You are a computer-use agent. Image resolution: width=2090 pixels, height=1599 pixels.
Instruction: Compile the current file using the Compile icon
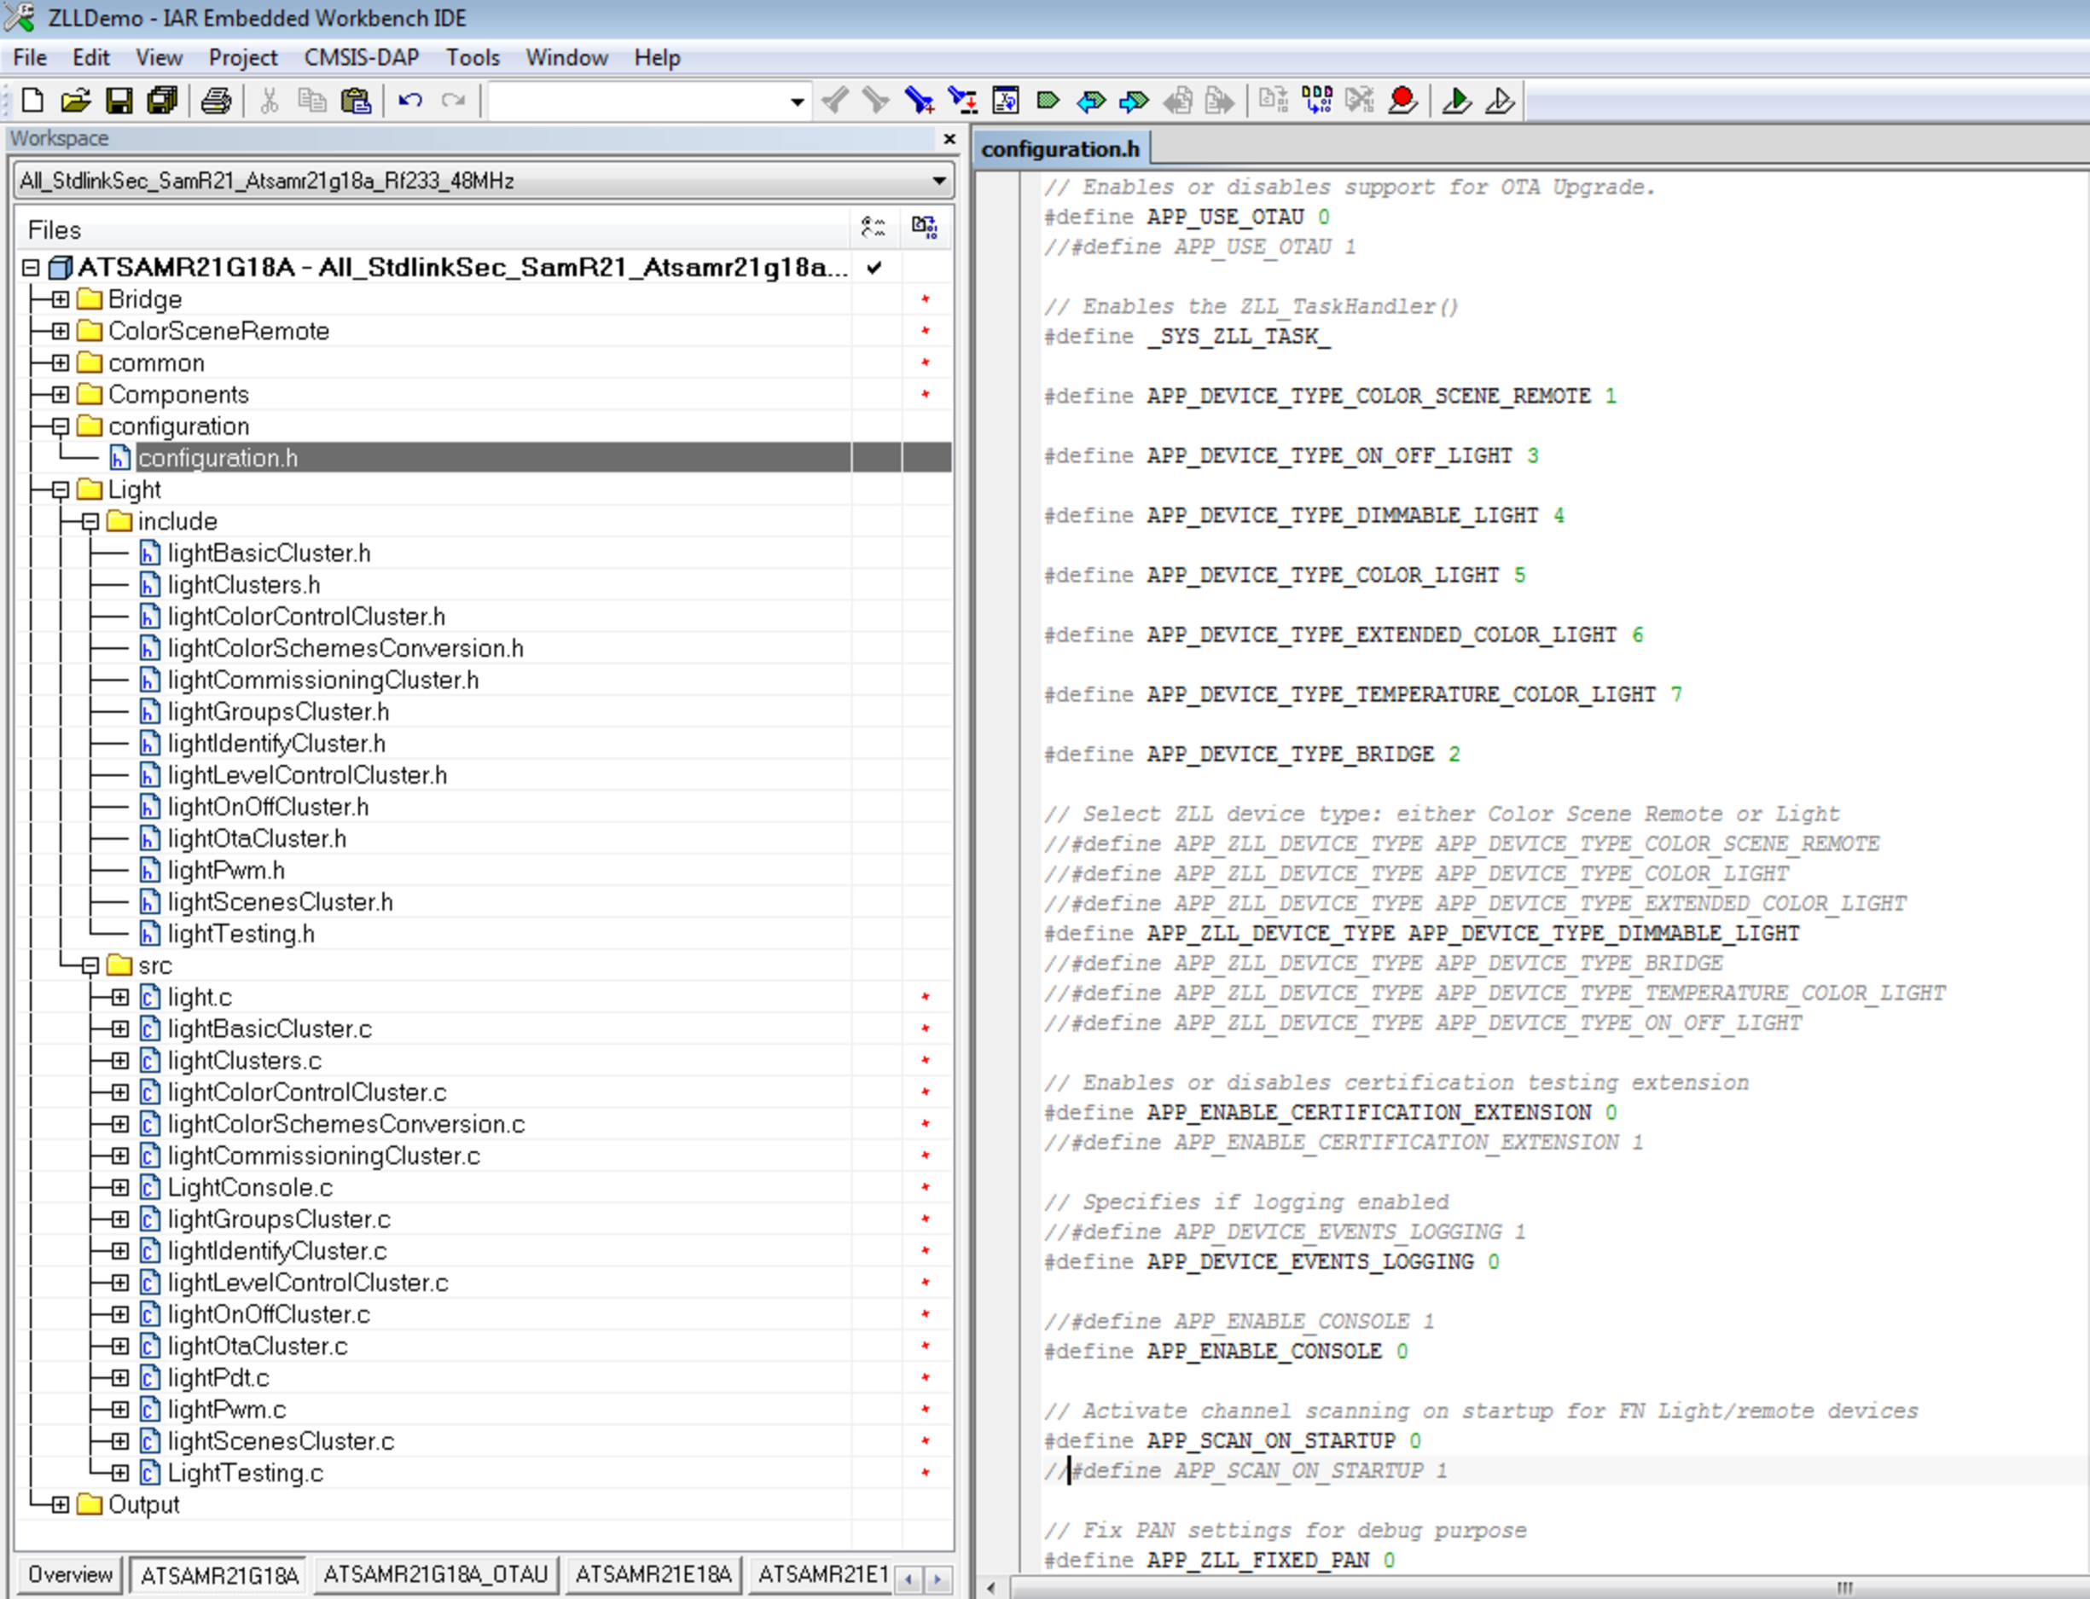click(x=1272, y=100)
